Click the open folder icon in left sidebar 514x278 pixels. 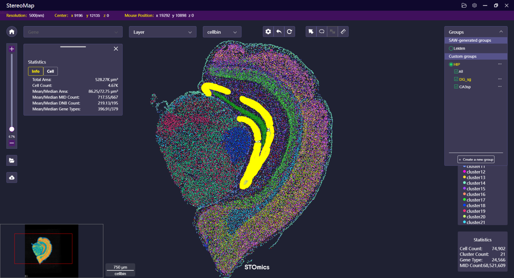click(12, 161)
